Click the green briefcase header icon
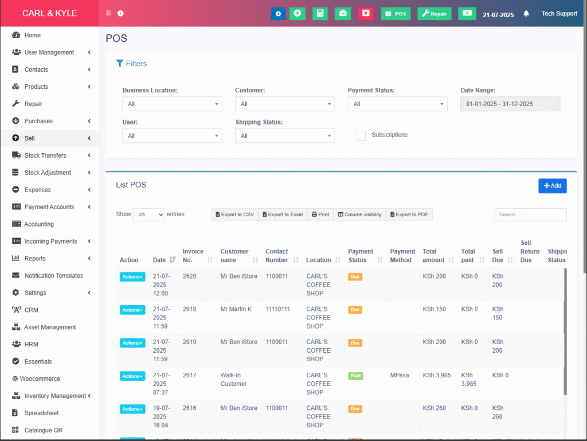The image size is (587, 441). pos(343,14)
